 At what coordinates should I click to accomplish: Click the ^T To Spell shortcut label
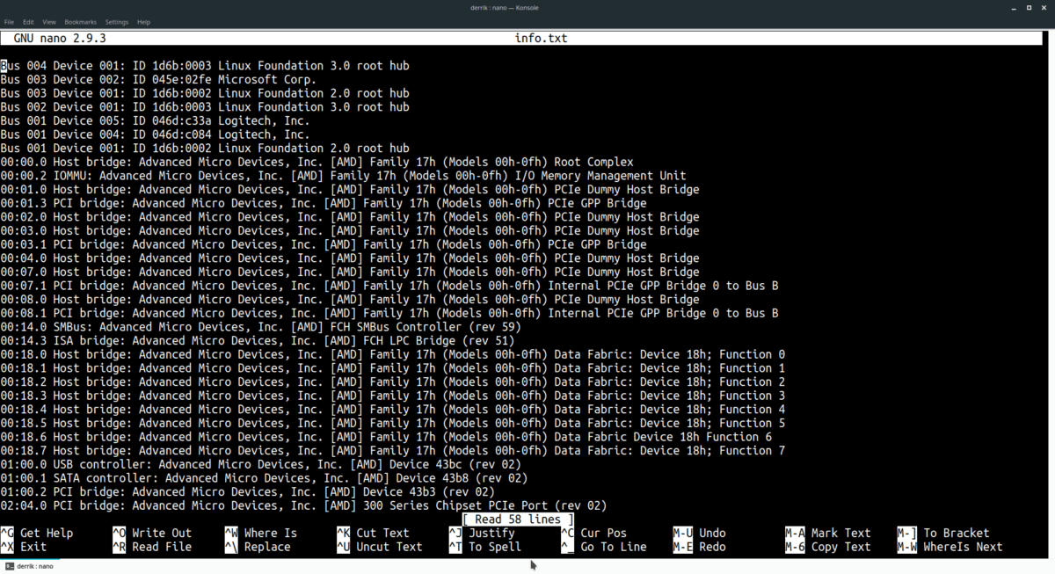coord(485,547)
